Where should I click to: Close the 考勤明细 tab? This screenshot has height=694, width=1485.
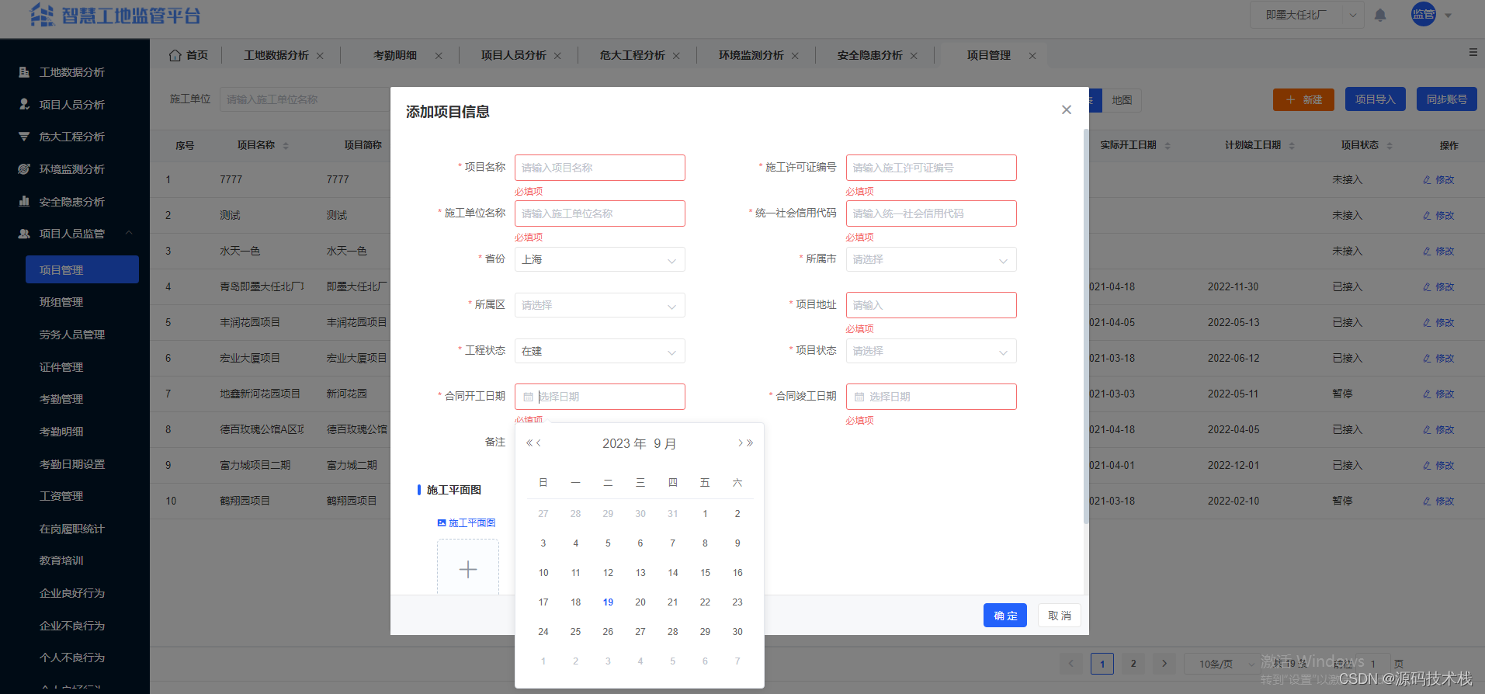439,56
